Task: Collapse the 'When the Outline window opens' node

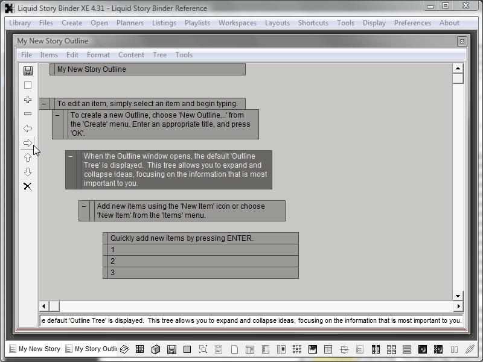Action: 71,156
